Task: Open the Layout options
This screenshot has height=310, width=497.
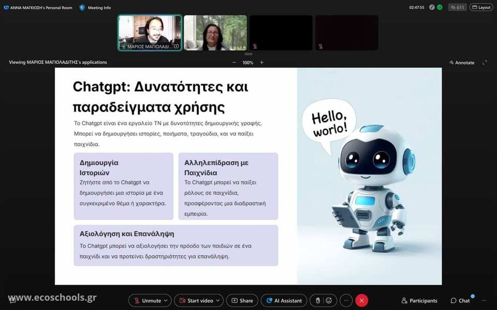Action: tap(481, 7)
